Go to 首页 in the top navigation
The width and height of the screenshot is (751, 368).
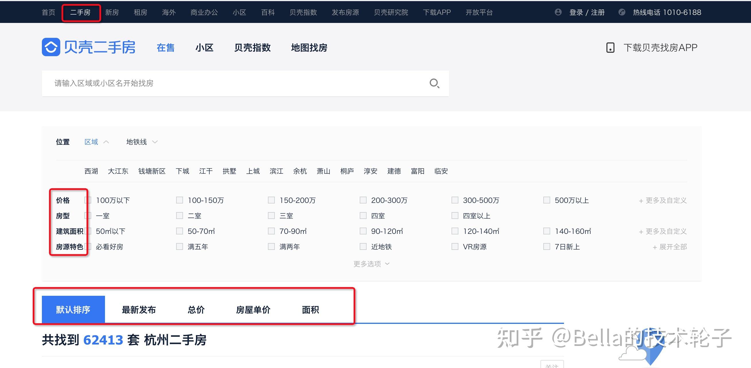click(49, 12)
